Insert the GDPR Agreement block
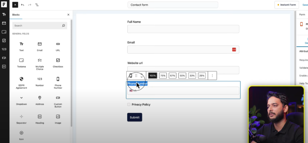This screenshot has height=143, width=308. point(22,83)
